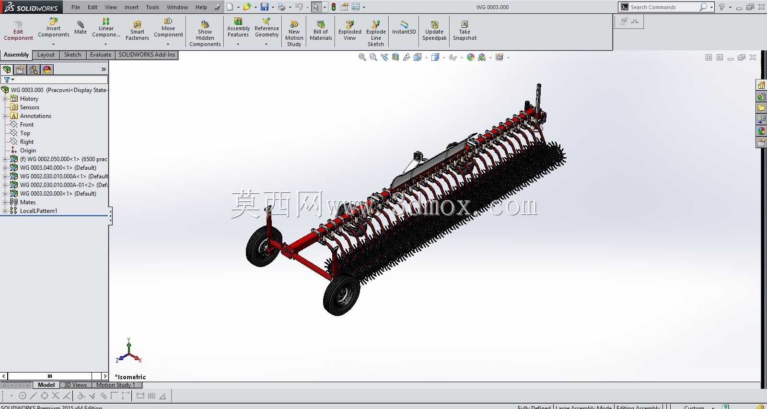This screenshot has height=409, width=767.
Task: Select the Sensors folder
Action: 30,107
